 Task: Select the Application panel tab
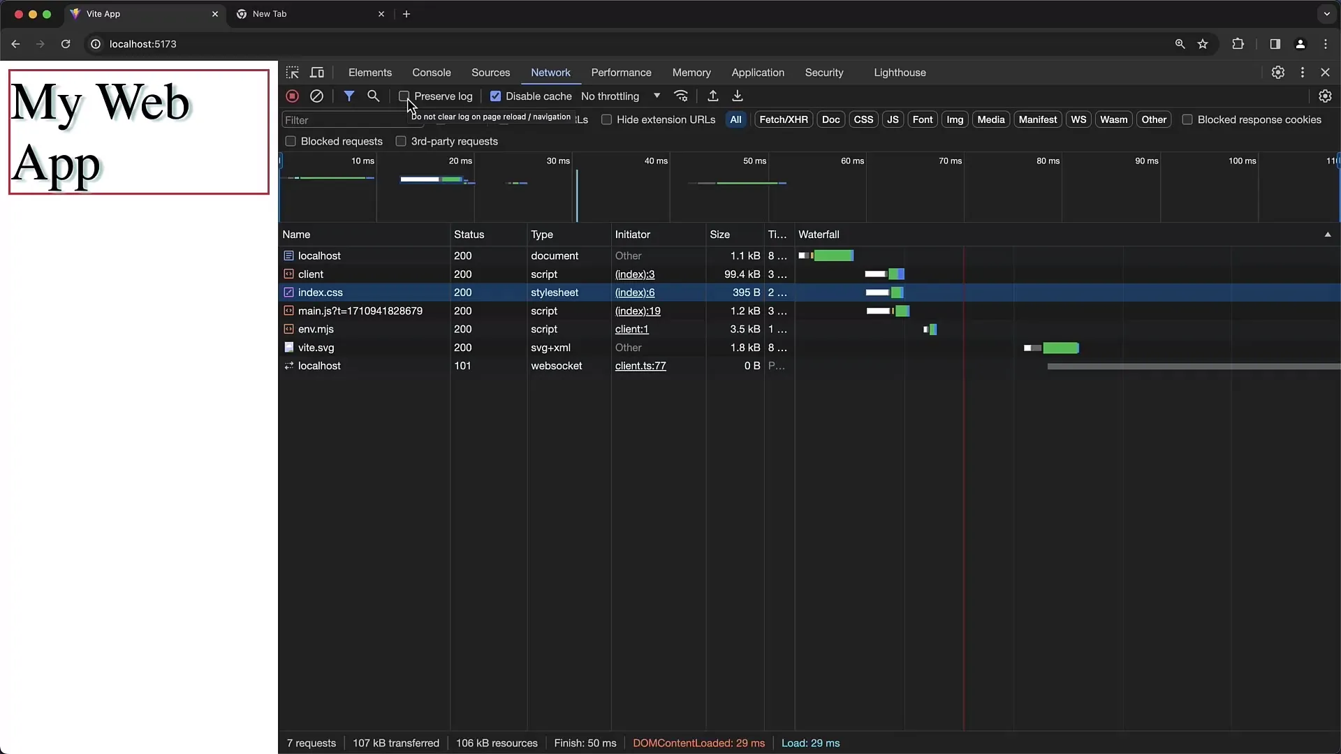[x=758, y=72]
